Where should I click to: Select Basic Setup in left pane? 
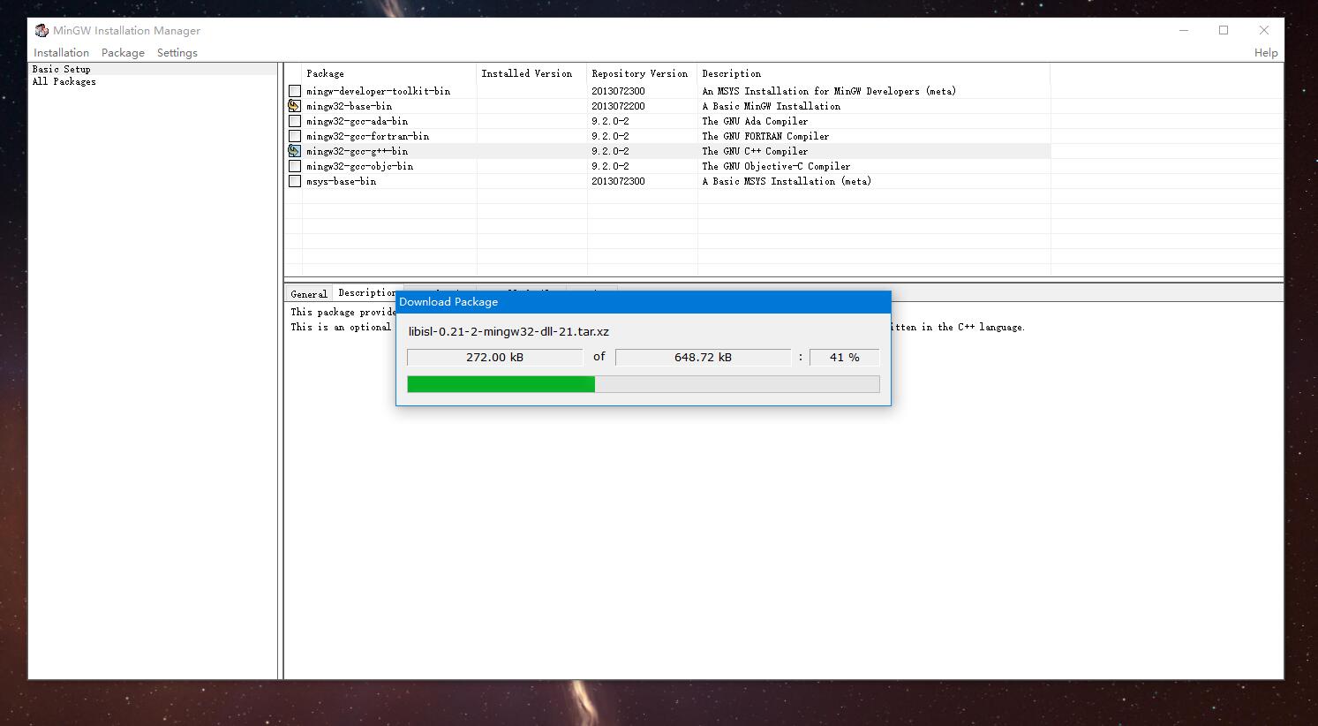[x=62, y=69]
